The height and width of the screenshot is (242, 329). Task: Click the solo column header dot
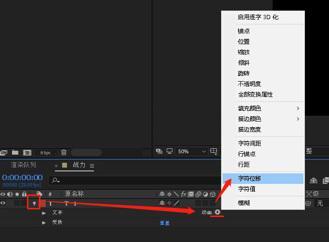pyautogui.click(x=17, y=194)
